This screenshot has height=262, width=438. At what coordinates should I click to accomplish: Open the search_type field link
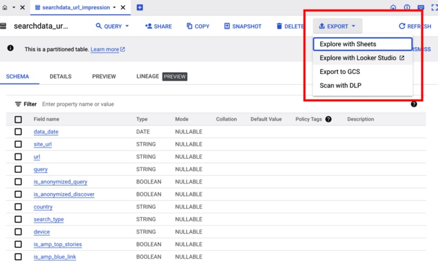[49, 220]
